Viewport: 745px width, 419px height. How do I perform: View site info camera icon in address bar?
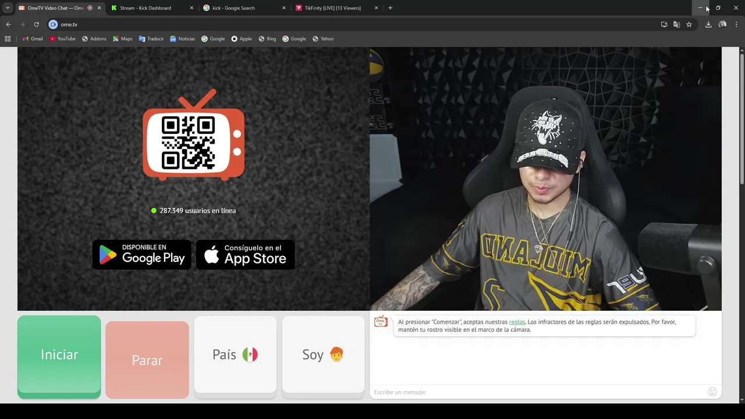pos(53,24)
